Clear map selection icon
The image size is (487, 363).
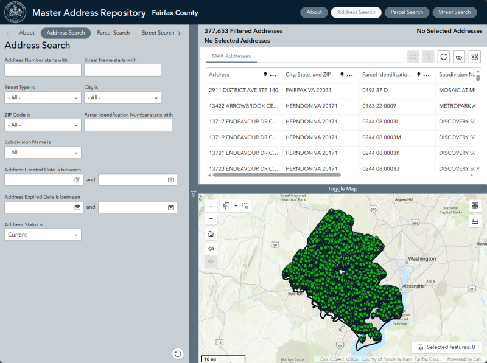point(245,206)
